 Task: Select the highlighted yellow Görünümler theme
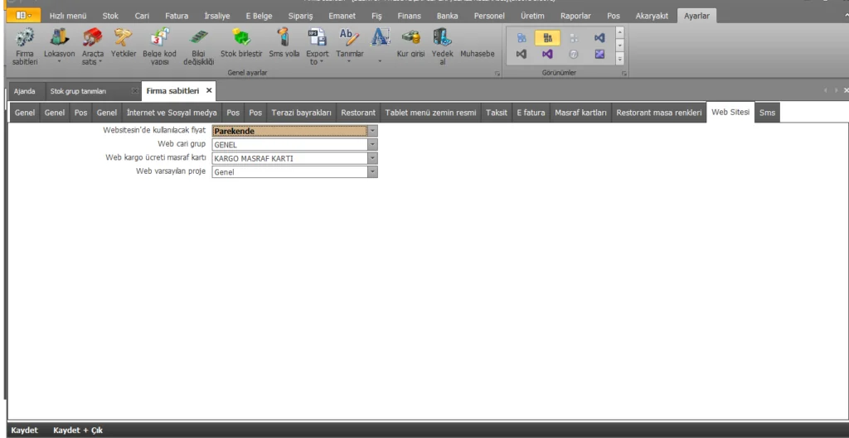pos(547,38)
